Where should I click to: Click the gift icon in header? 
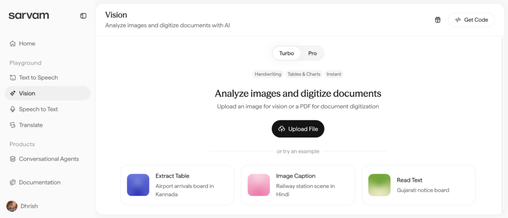click(x=438, y=20)
